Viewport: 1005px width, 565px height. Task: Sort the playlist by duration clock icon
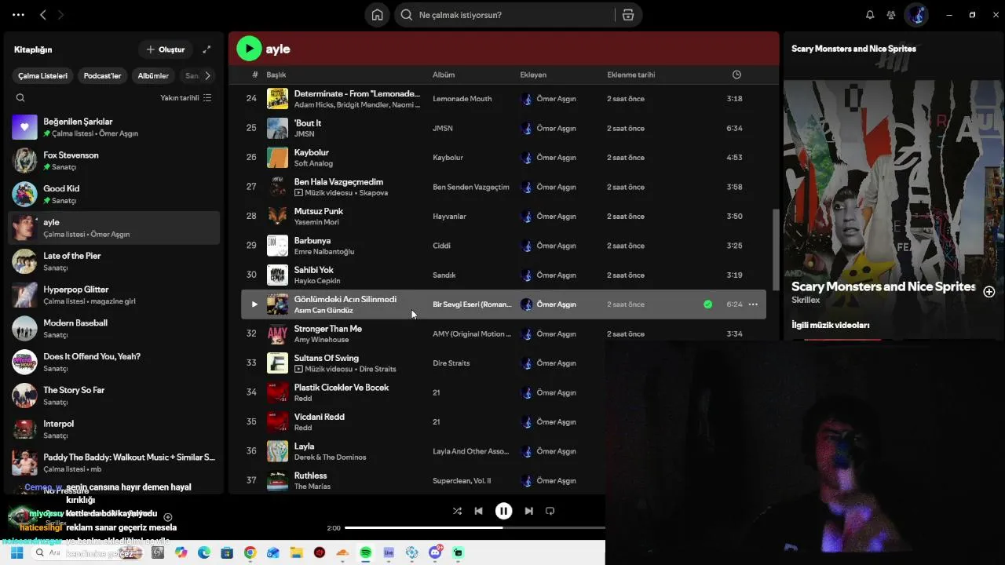(736, 75)
